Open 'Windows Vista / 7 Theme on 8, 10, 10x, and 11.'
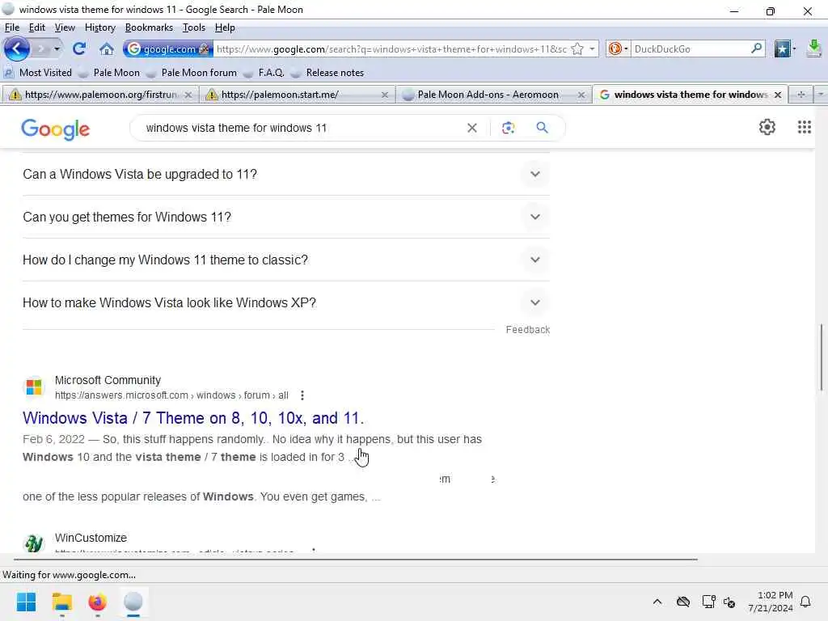 [193, 418]
